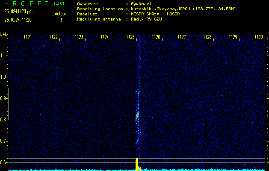Click the 1.00f version label
The image size is (269, 171).
click(x=59, y=3)
